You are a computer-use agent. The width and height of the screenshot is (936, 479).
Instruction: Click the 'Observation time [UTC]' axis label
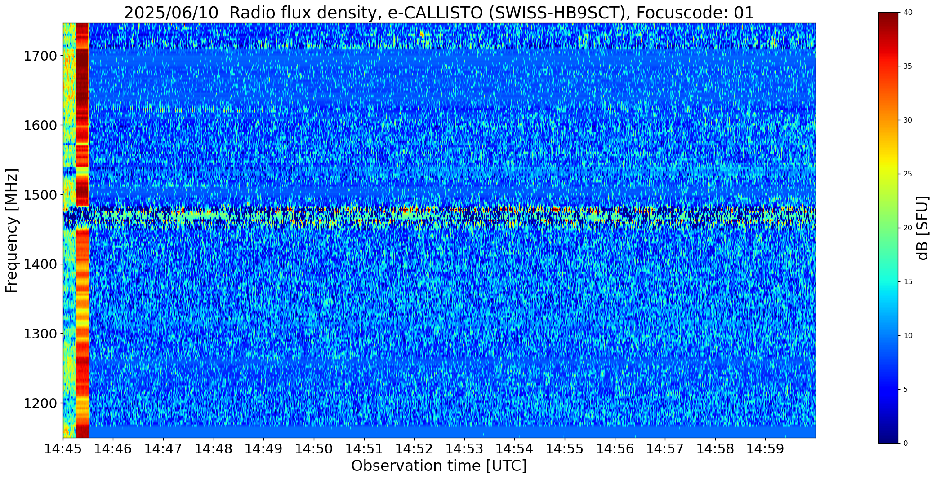click(439, 466)
